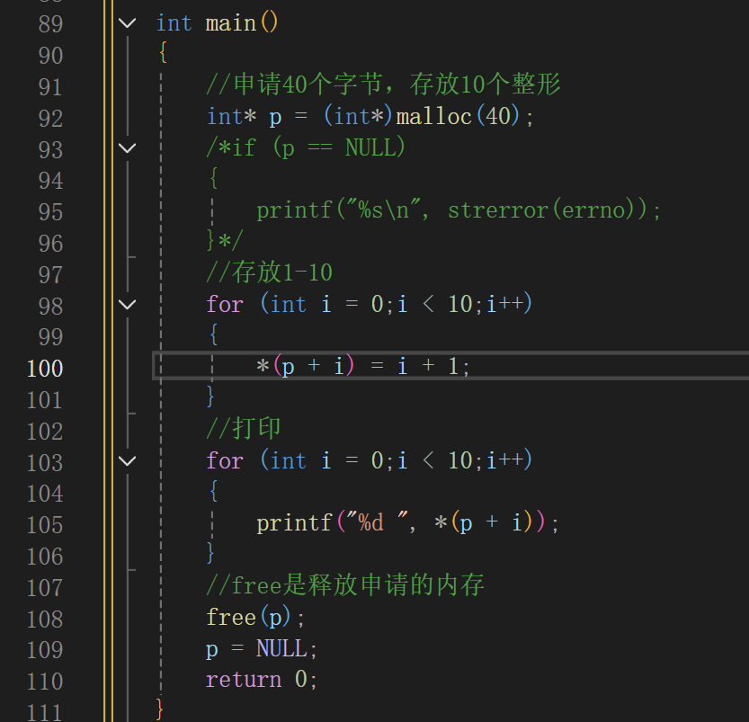Click the '//打印' comment
The height and width of the screenshot is (722, 749).
(243, 428)
